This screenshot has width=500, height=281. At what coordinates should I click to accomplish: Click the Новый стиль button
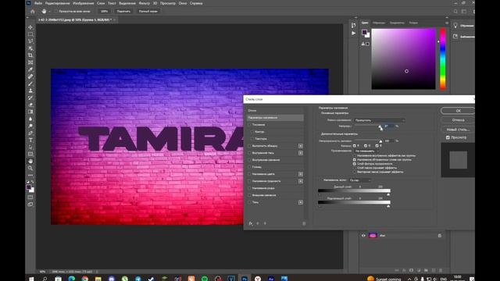(x=458, y=130)
